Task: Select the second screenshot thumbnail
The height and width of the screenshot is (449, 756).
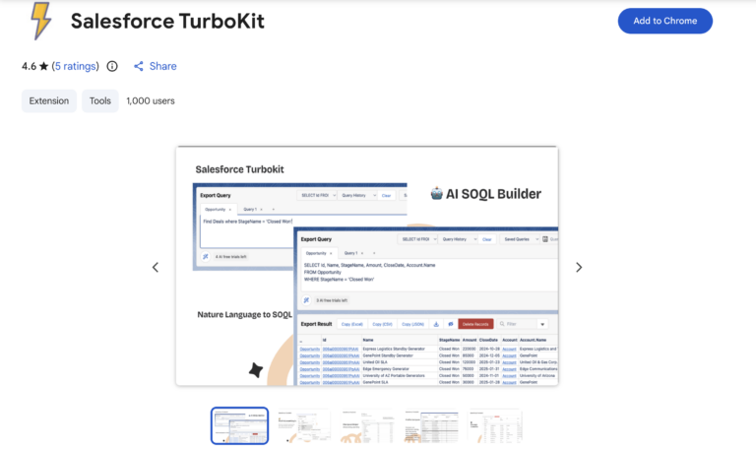Action: (x=303, y=425)
